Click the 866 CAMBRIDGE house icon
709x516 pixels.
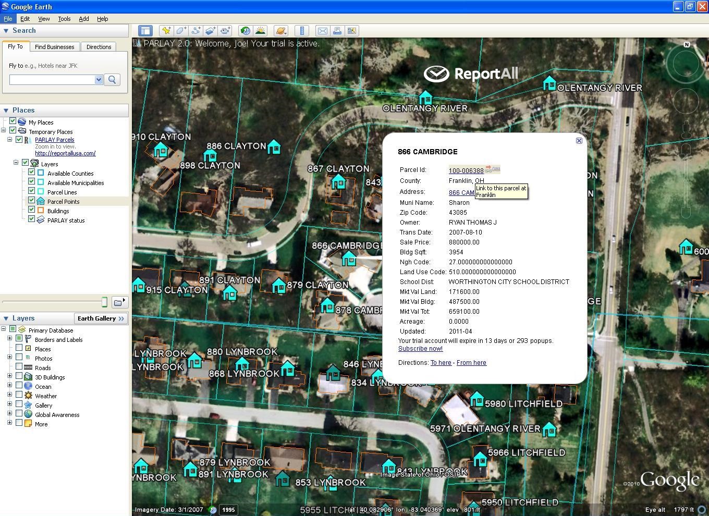point(349,258)
